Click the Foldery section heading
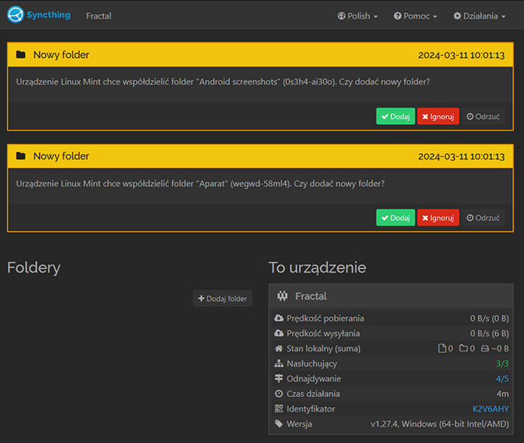The width and height of the screenshot is (524, 443). coord(34,268)
